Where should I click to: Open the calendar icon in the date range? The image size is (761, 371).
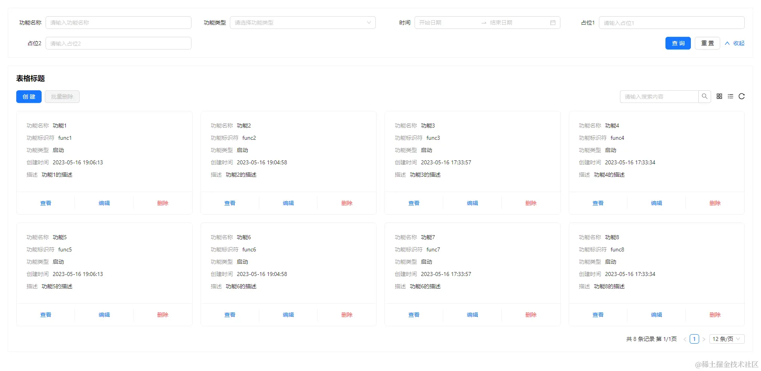(553, 23)
